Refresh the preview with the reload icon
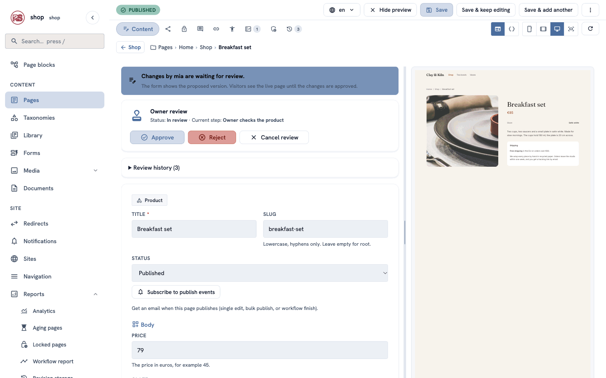The height and width of the screenshot is (378, 606). point(590,29)
